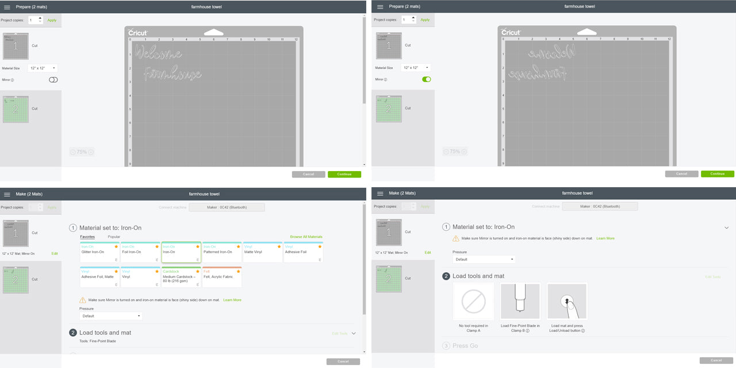Screen dimensions: 736x368
Task: Zoom out mat preview showing unmirrored Welcome text
Action: tap(73, 152)
